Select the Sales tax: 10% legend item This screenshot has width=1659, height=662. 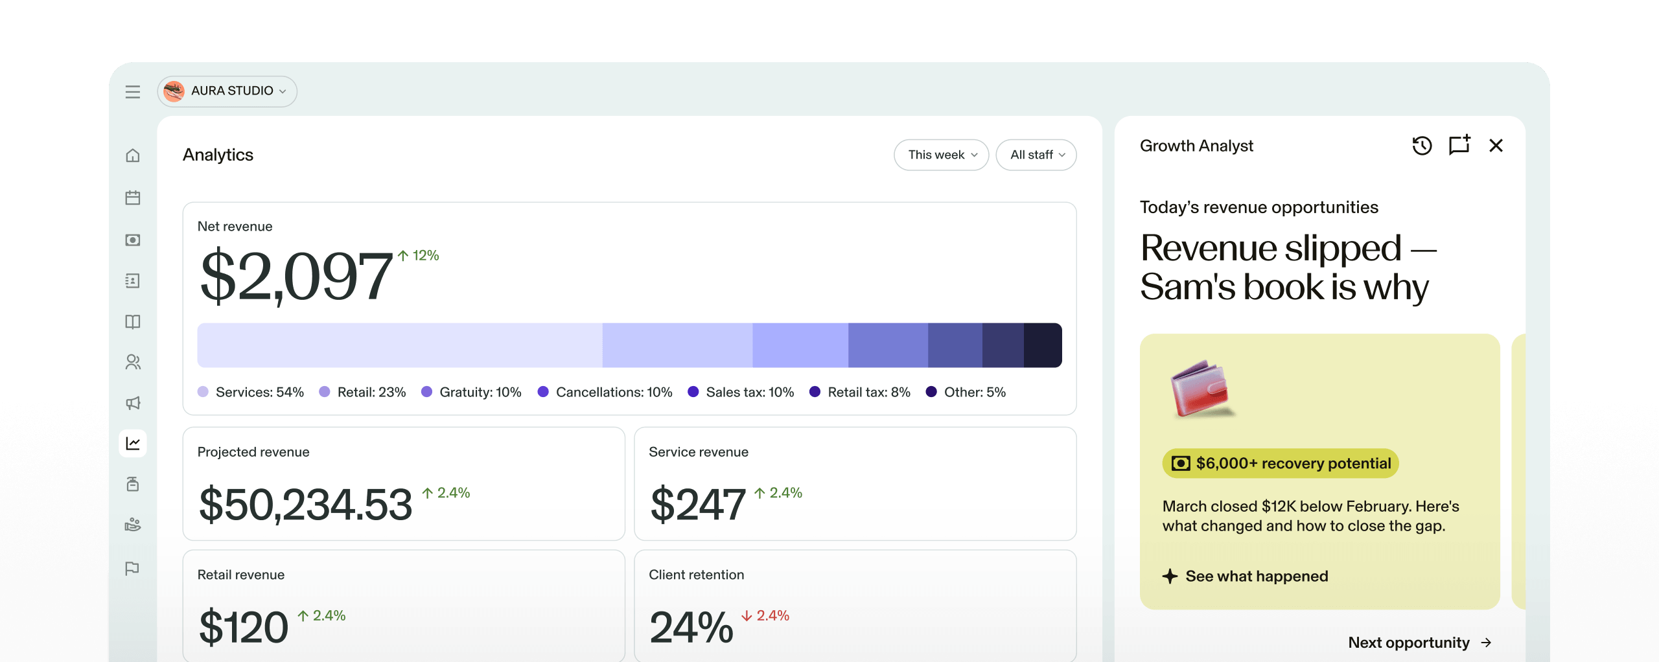click(741, 392)
